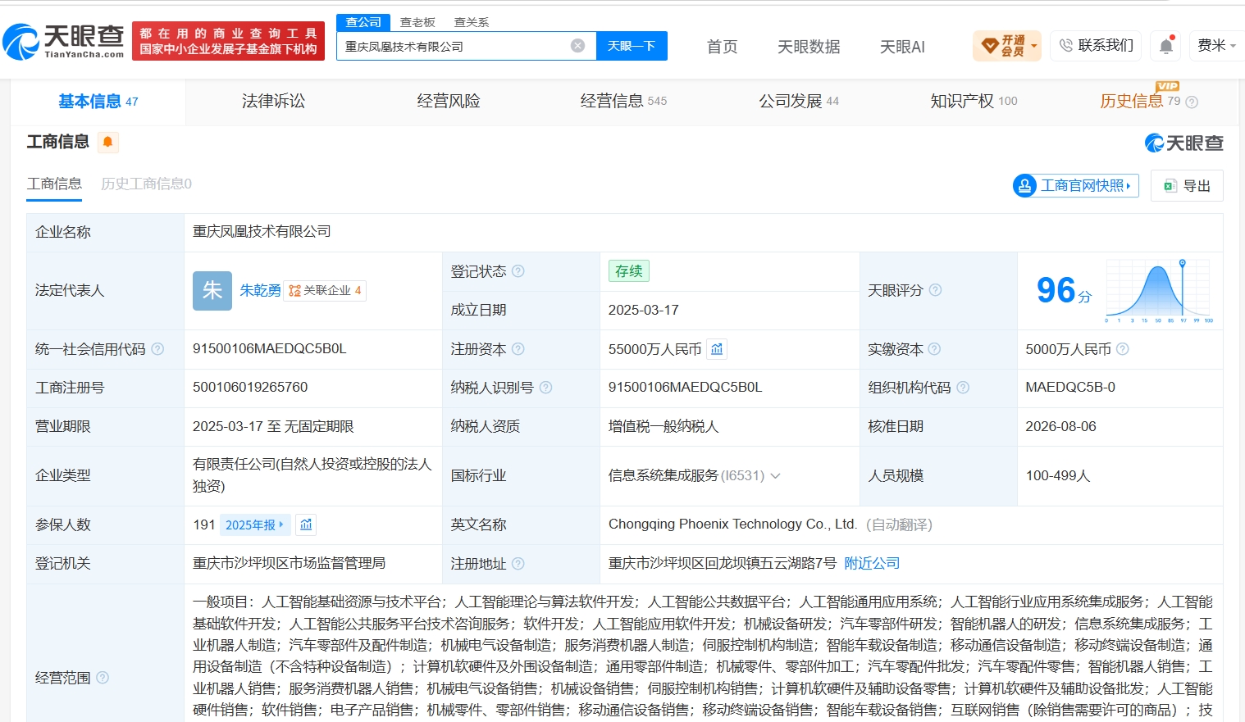The image size is (1245, 722).
Task: Click the 人员规模 value 100-499人
Action: [x=1058, y=476]
